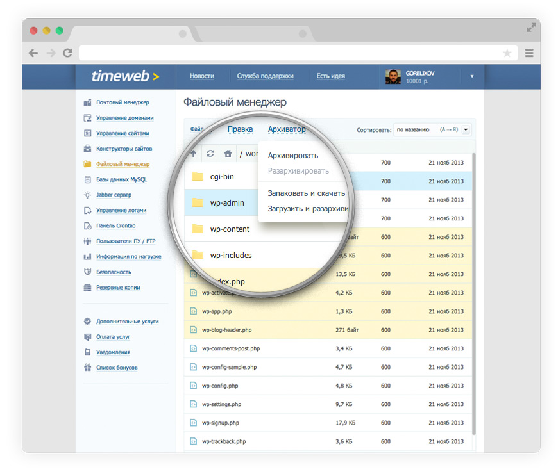Choose Запаковать и скачать menu item
This screenshot has height=474, width=558.
[307, 193]
